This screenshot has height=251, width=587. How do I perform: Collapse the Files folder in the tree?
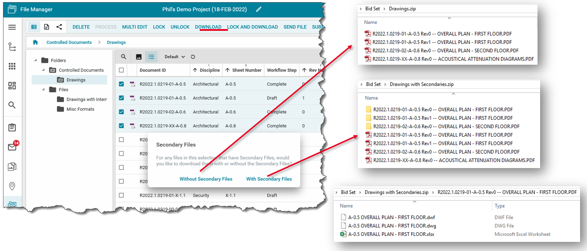coord(43,89)
